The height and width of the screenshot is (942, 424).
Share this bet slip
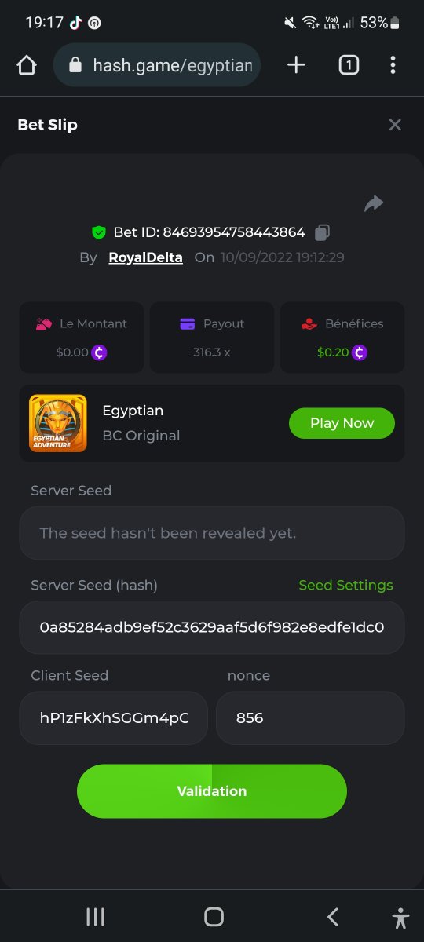pos(374,204)
